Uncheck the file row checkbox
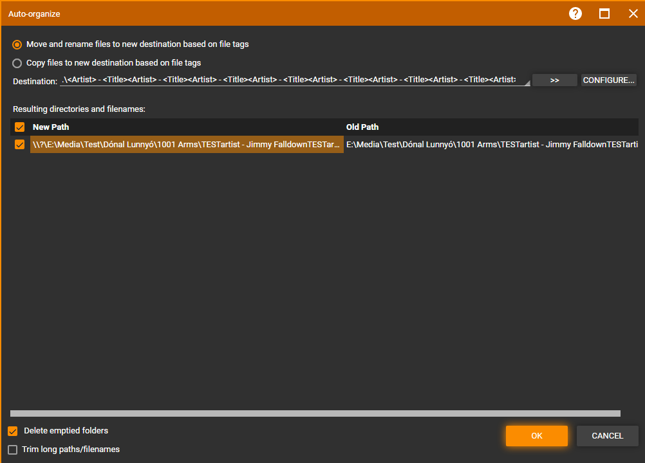This screenshot has width=645, height=463. 20,145
